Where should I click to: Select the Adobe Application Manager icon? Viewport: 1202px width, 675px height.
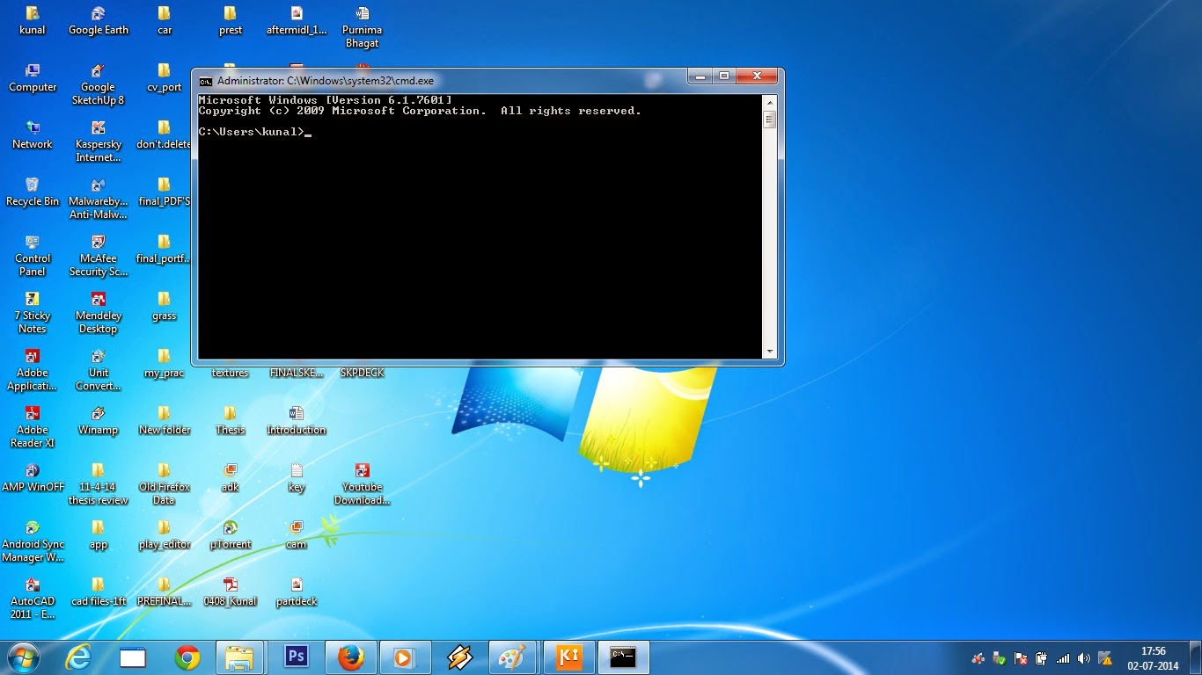[x=33, y=370]
